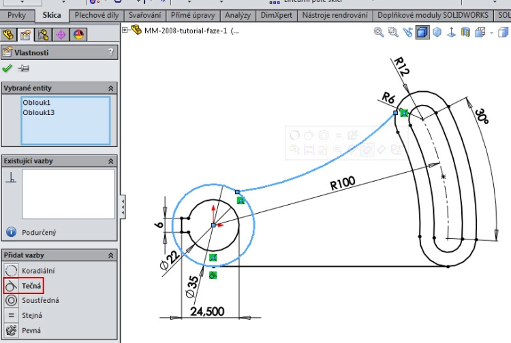Switch to the Skica tab
Viewport: 511px width, 343px height.
tap(52, 15)
